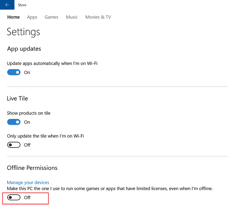Open the Apps tab
228x214 pixels.
(32, 17)
